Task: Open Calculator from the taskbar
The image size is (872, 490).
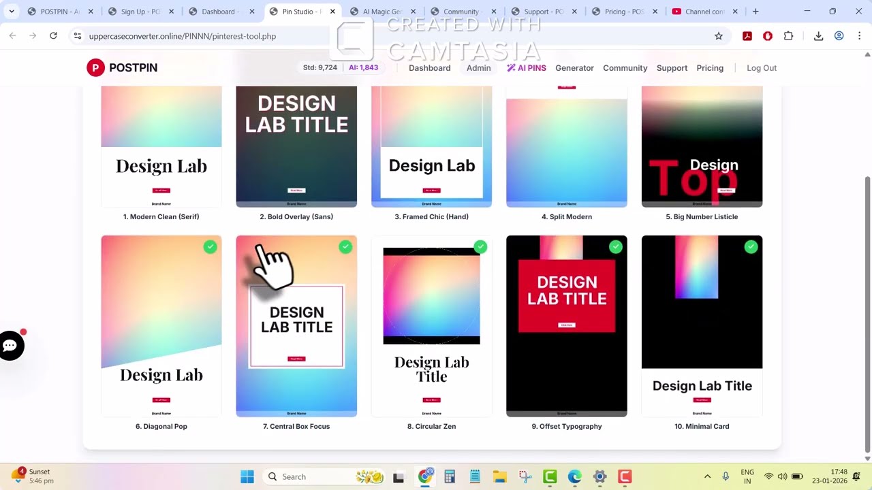Action: click(x=450, y=476)
